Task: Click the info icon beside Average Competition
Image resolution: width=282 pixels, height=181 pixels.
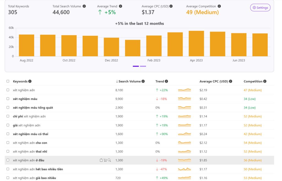Action: coord(219,6)
